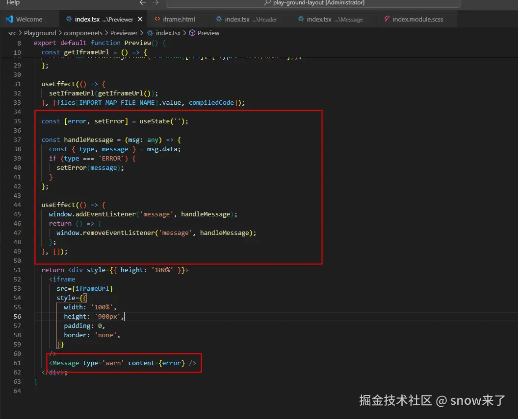The width and height of the screenshot is (518, 419).
Task: Click line number 44 in the gutter
Action: [17, 205]
